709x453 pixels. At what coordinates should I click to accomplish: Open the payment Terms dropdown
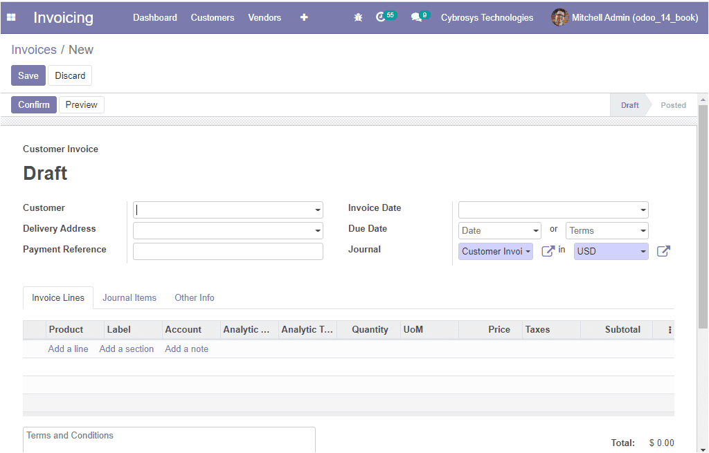tap(607, 231)
